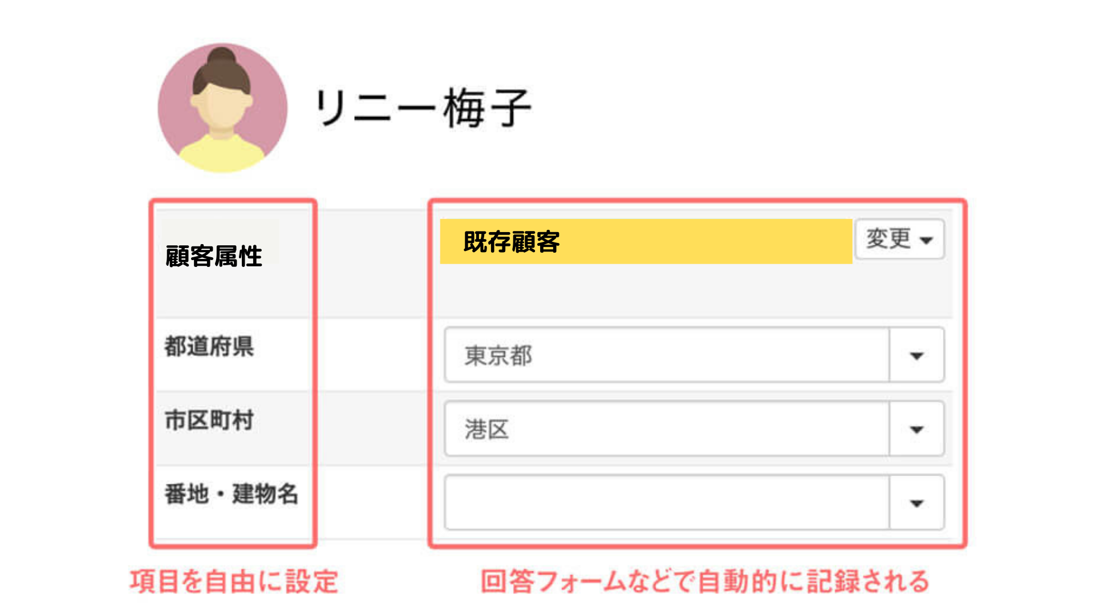This screenshot has height=616, width=1095.
Task: Select the 市区町村 field label
Action: 209,420
